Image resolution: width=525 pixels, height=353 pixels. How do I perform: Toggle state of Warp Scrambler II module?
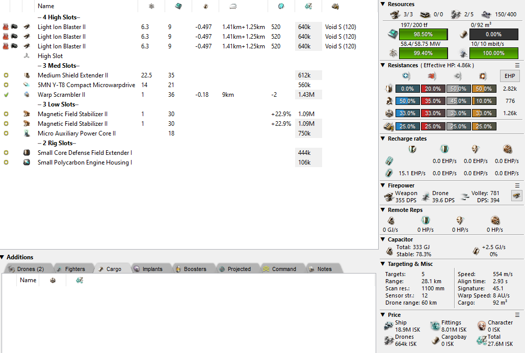pyautogui.click(x=6, y=95)
